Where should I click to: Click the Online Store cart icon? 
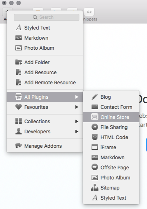[95, 117]
